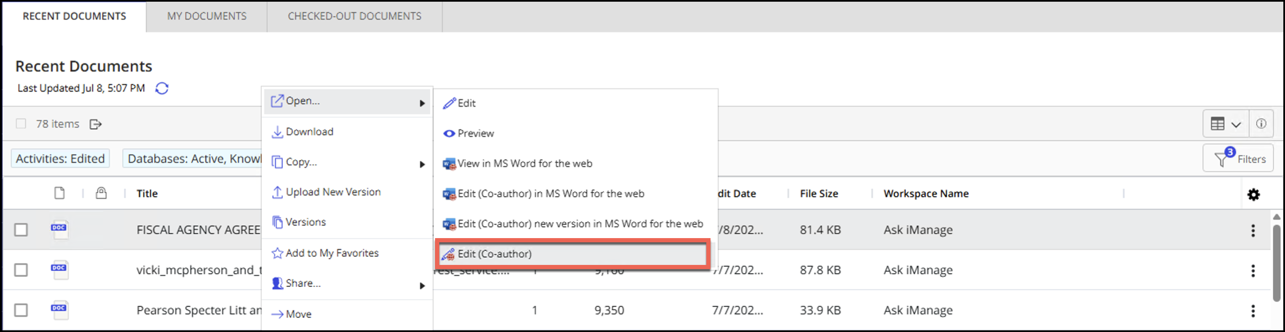Click the DOC file icon for vicki_mcpherson row
This screenshot has width=1285, height=332.
point(59,270)
